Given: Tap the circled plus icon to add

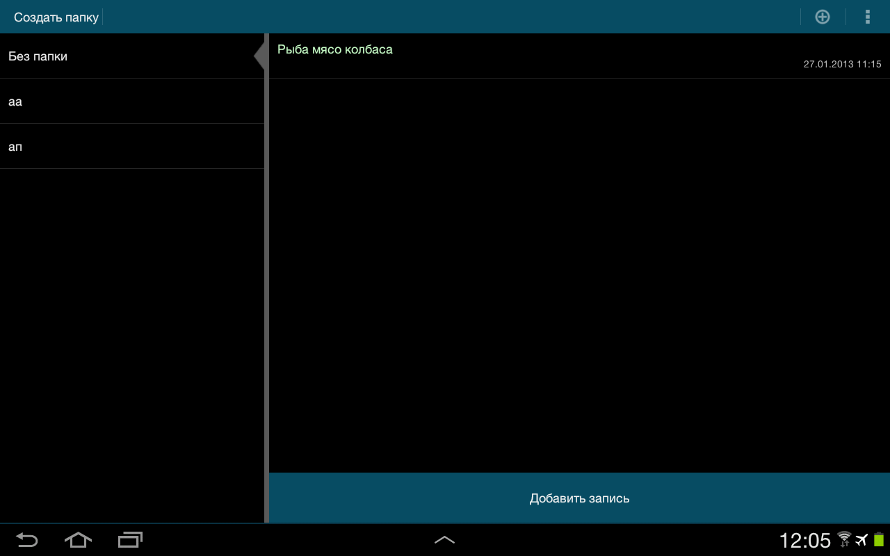Looking at the screenshot, I should pyautogui.click(x=822, y=17).
